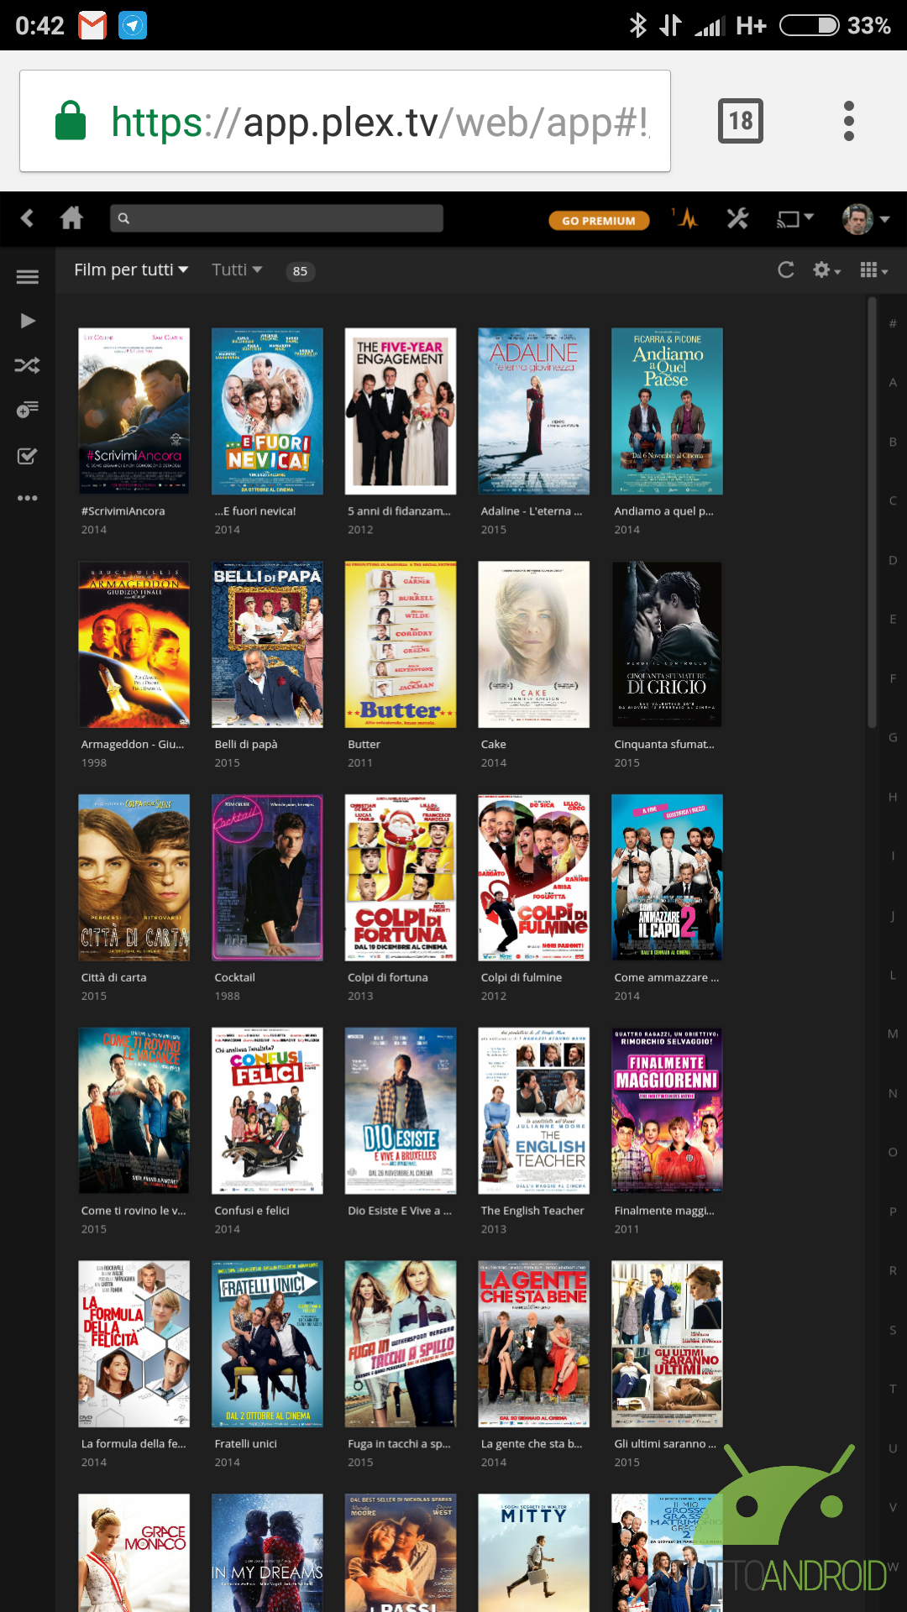907x1612 pixels.
Task: Jump to letter C in the index
Action: tap(893, 501)
